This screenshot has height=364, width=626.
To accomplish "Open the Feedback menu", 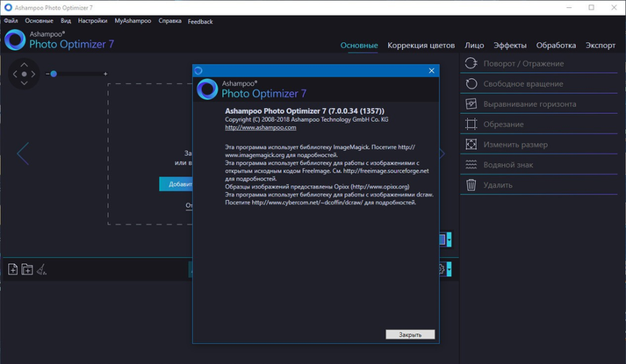I will coord(200,22).
